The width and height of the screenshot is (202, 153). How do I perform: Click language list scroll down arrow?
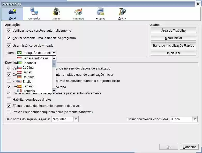coord(54,91)
